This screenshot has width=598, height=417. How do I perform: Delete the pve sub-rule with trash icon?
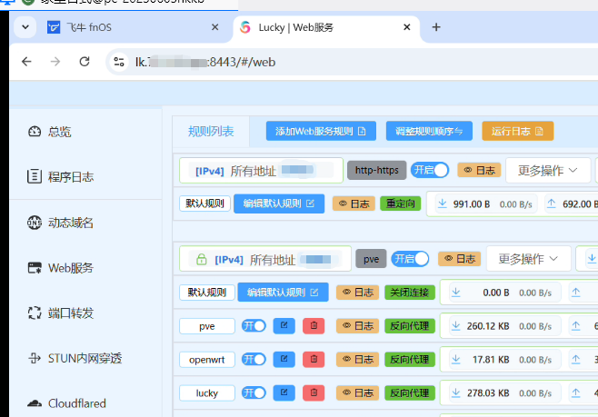pyautogui.click(x=313, y=325)
